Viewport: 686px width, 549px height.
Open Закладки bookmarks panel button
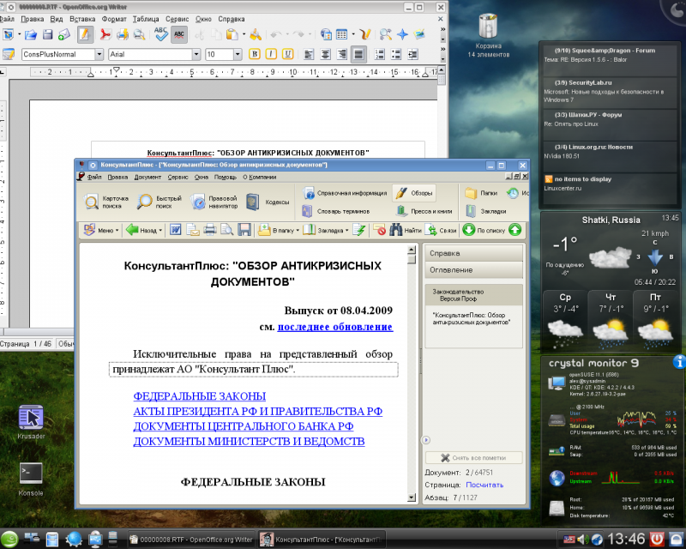(485, 211)
